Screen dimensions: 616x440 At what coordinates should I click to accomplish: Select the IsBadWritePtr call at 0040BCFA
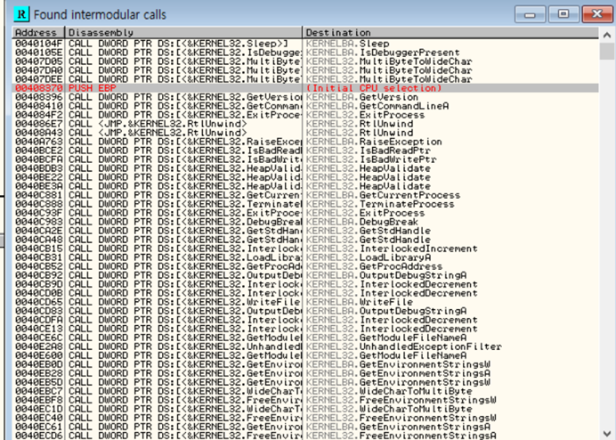point(305,159)
